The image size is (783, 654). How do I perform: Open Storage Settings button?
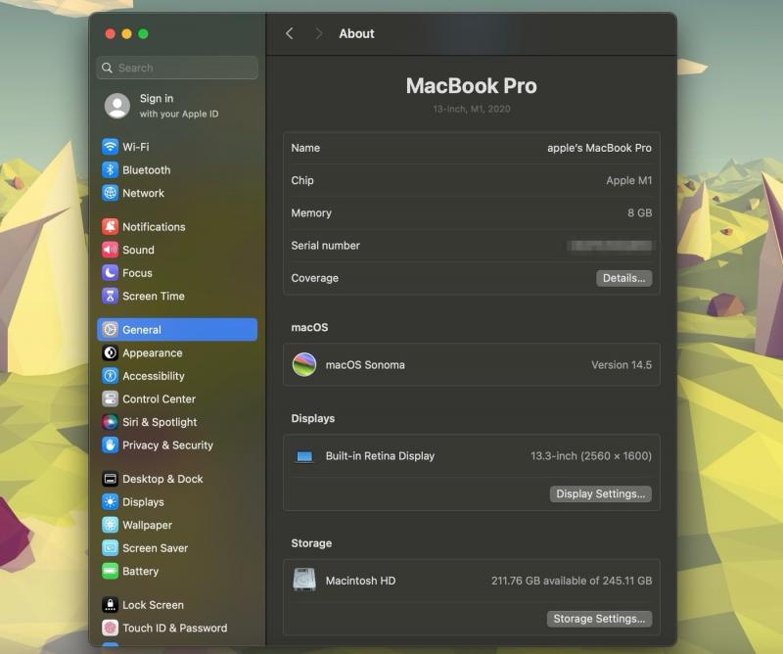(x=599, y=619)
